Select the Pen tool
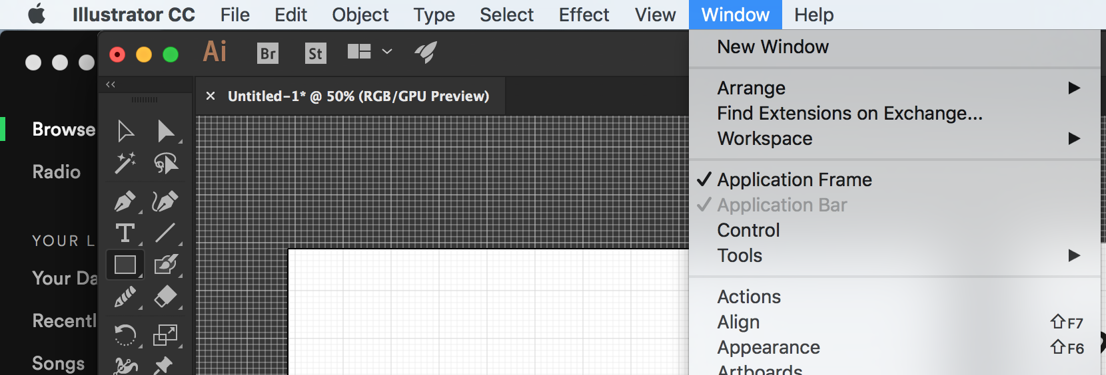The image size is (1106, 375). click(125, 201)
